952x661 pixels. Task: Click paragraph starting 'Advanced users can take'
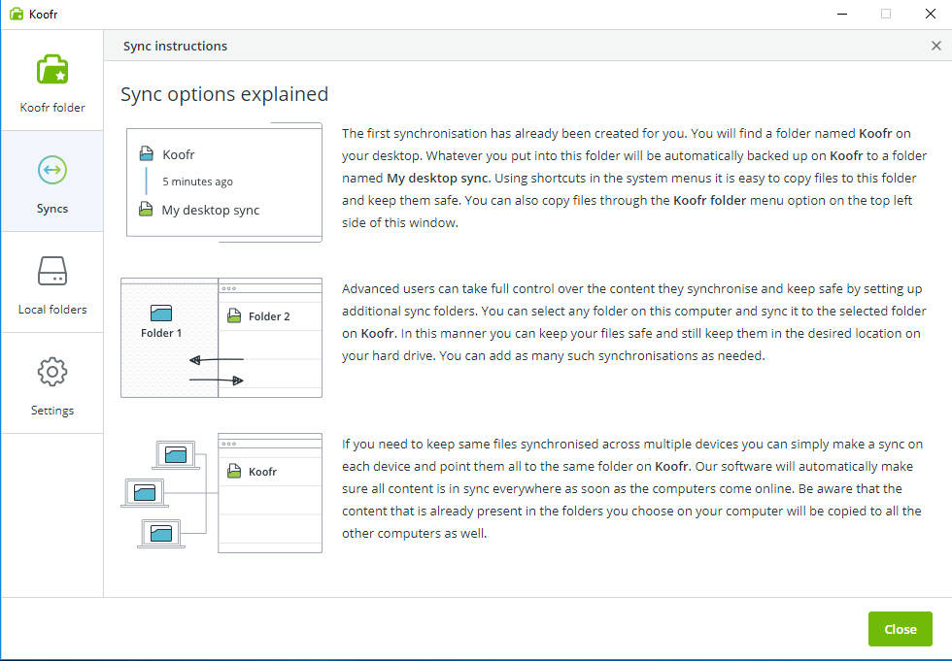pyautogui.click(x=633, y=322)
